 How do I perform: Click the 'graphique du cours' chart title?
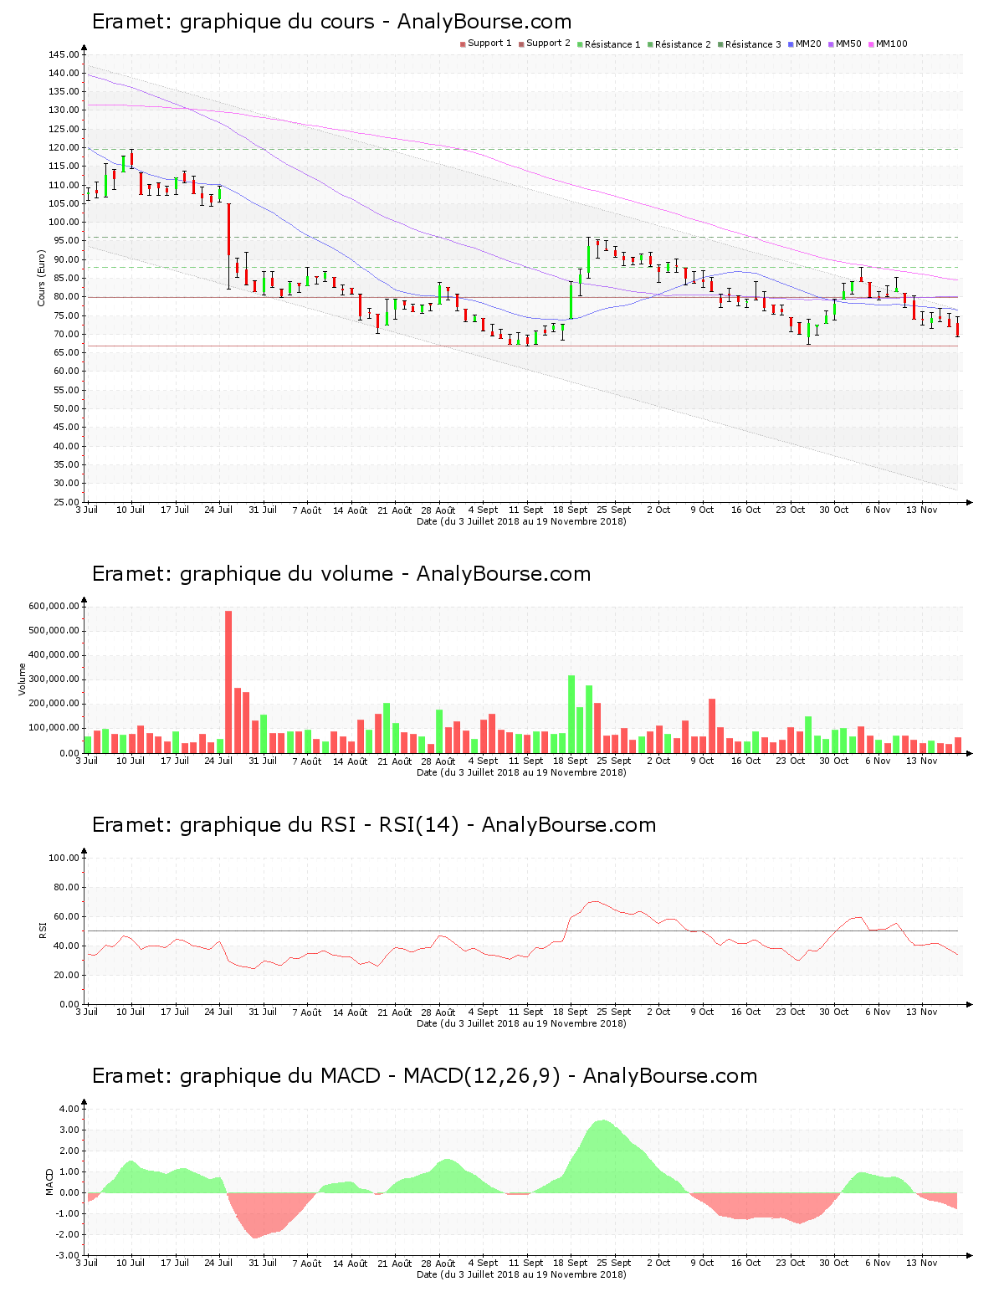(x=331, y=22)
